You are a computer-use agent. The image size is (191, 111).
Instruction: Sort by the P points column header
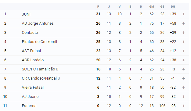click(x=98, y=7)
